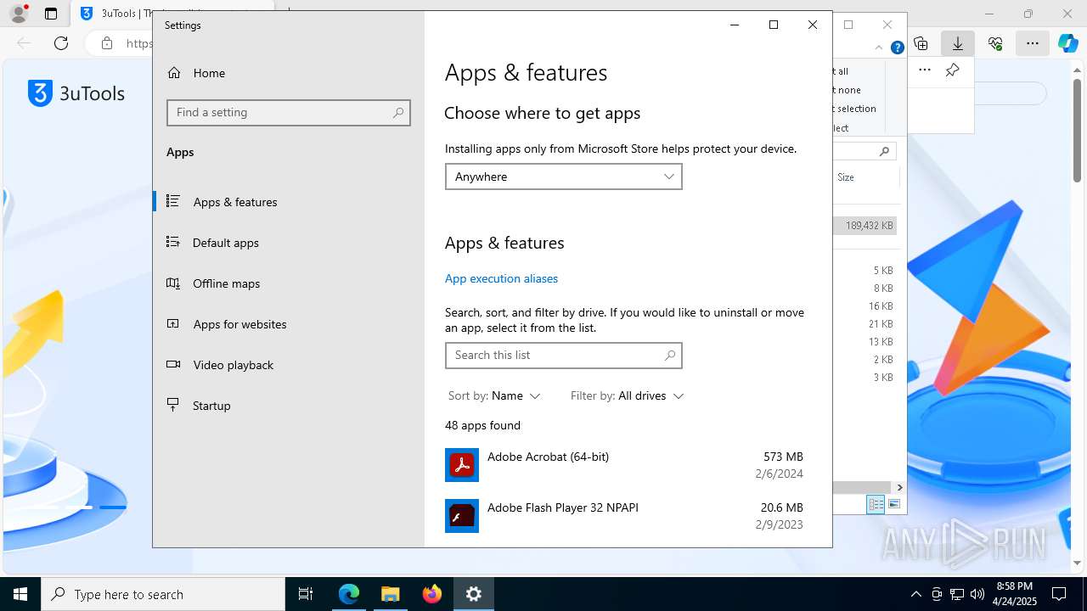View site information lock icon in Edge

107,43
